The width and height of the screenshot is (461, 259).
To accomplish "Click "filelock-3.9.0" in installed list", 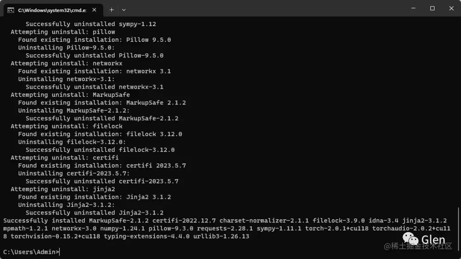I will [x=338, y=221].
